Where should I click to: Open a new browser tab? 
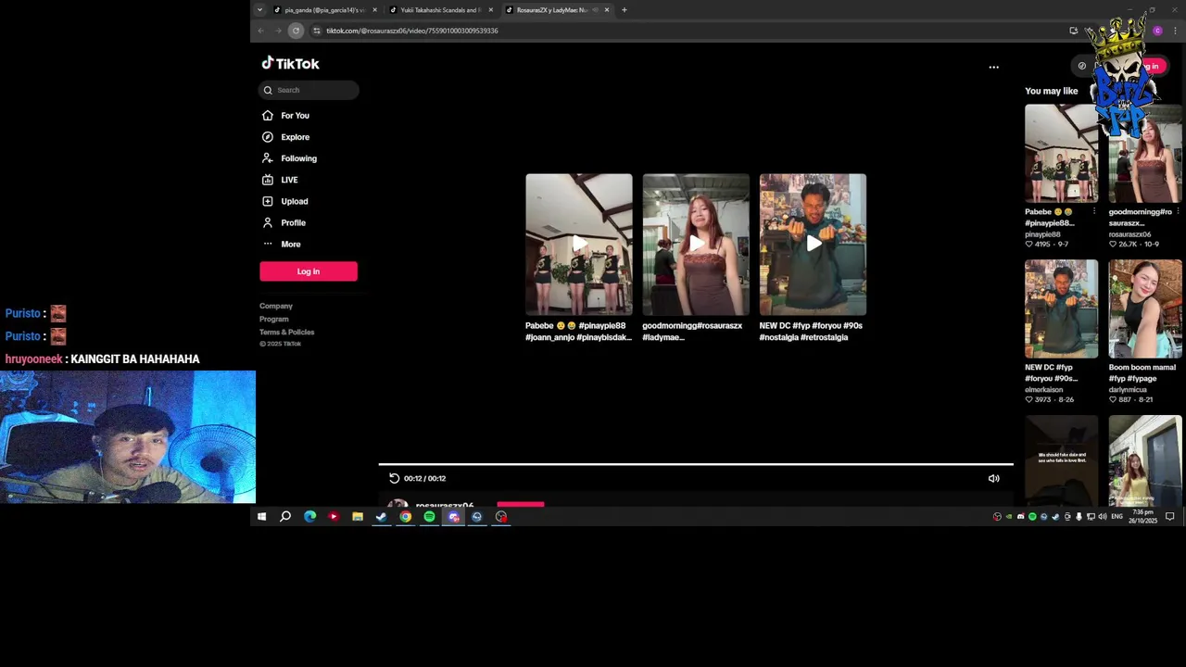pyautogui.click(x=625, y=10)
